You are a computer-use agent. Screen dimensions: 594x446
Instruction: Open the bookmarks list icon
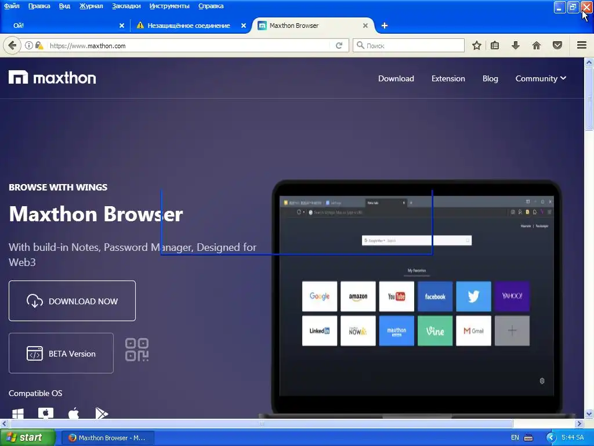pyautogui.click(x=495, y=45)
